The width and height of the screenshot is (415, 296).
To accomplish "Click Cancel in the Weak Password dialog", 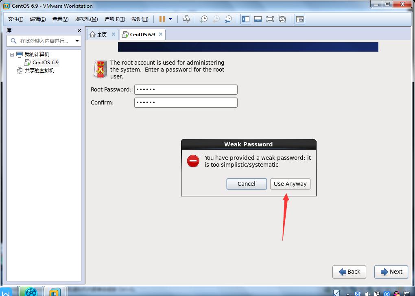I will (247, 184).
